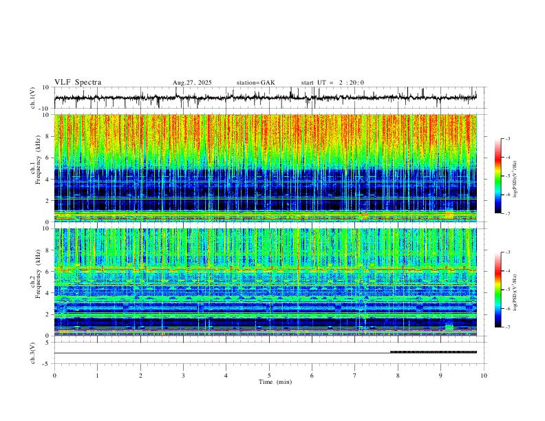Click the ch.1 spectrogram panel

pos(266,168)
